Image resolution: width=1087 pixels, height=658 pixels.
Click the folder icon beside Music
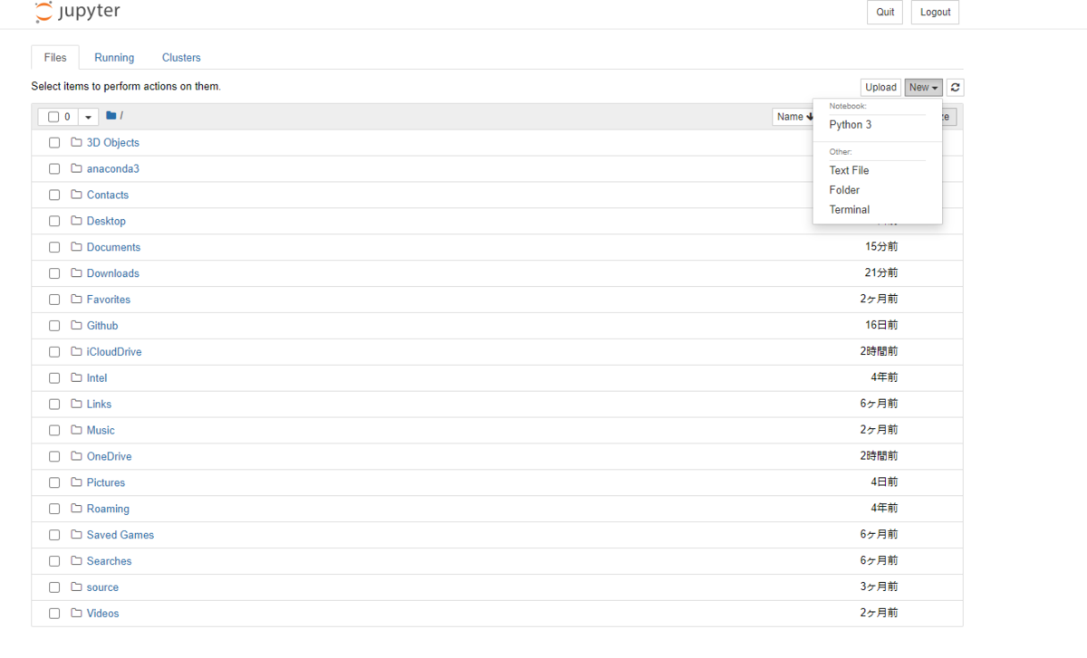(77, 430)
